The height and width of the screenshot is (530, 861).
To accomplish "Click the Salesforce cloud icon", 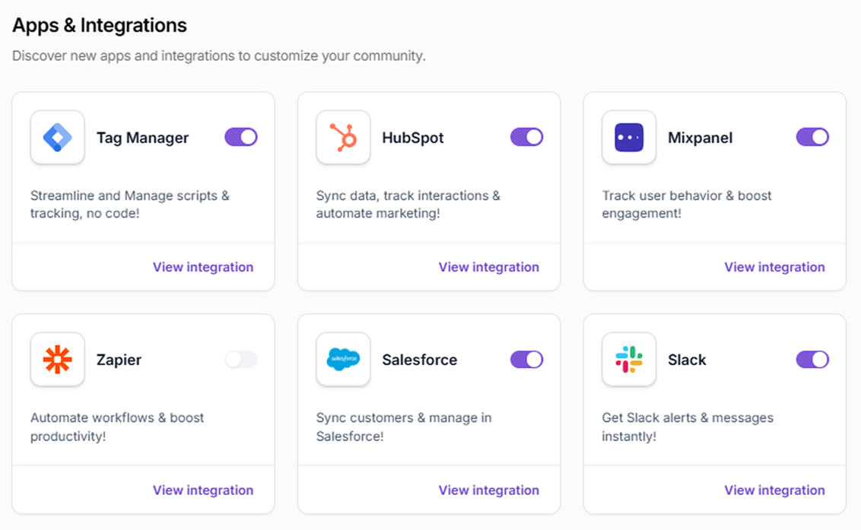I will [x=343, y=360].
